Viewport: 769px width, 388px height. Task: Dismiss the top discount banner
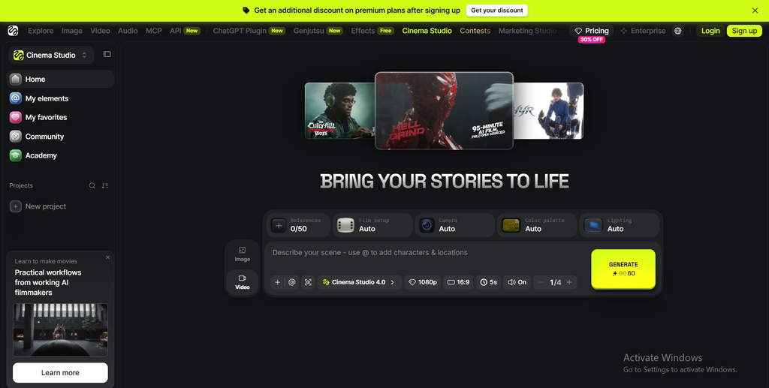tap(755, 11)
